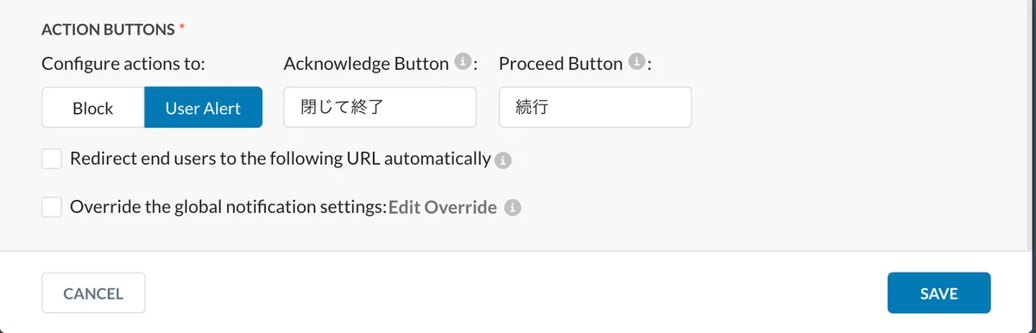Click the ACTION BUTTONS section heading

click(108, 29)
